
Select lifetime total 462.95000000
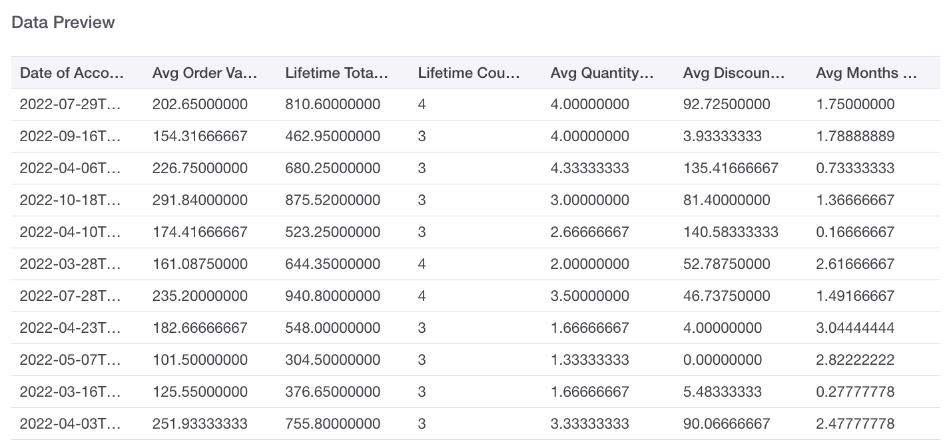[333, 136]
